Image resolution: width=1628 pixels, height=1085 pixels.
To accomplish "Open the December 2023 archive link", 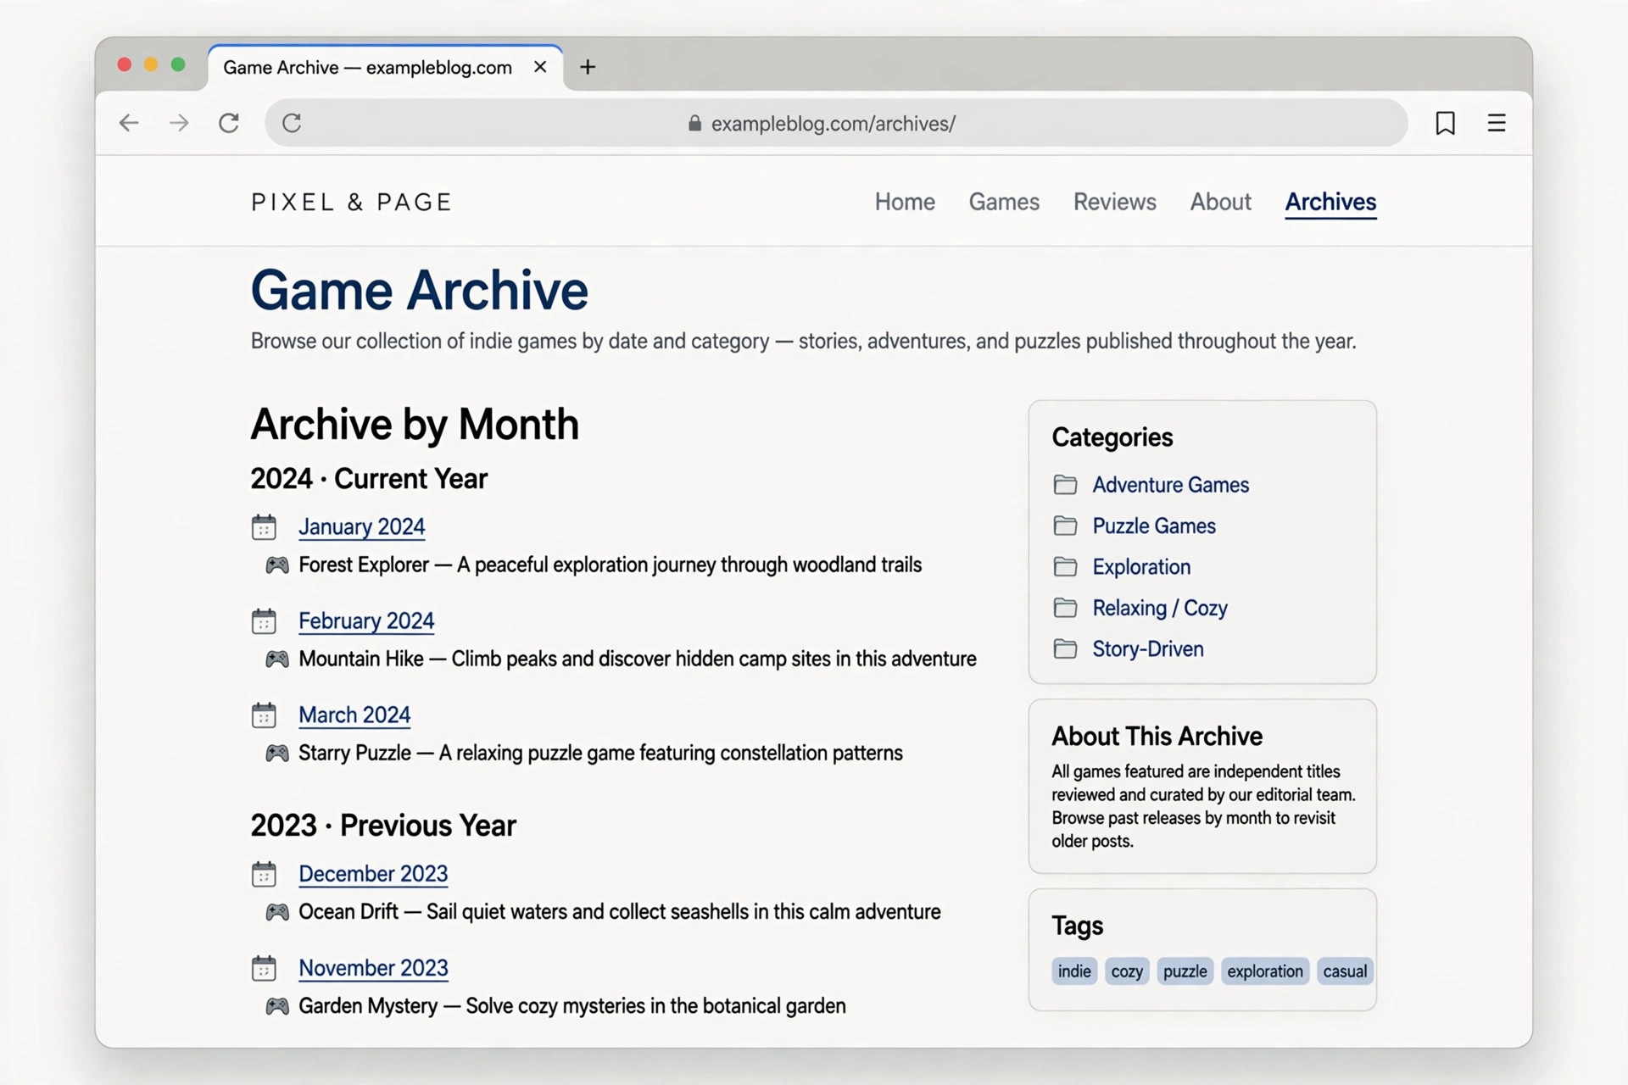I will (x=373, y=874).
